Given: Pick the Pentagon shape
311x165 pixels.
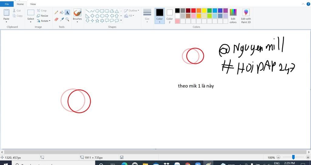Looking at the screenshot, I should click(97, 16).
